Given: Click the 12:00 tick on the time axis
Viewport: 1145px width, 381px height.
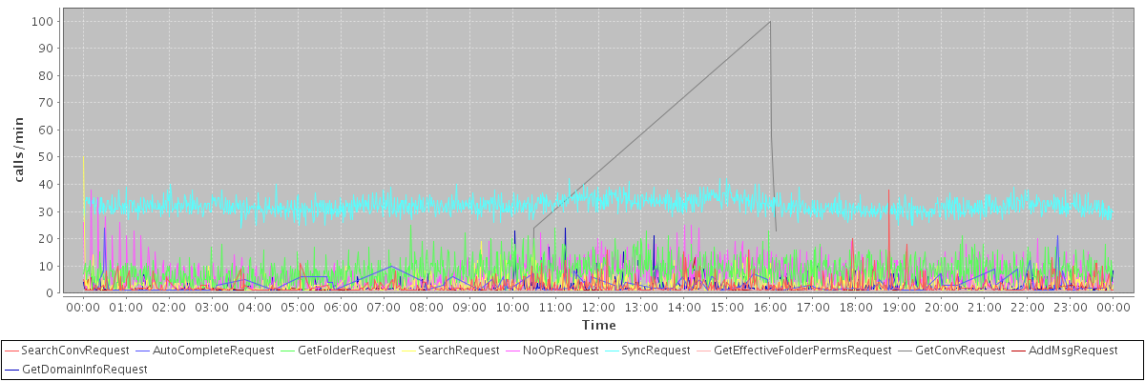Looking at the screenshot, I should tap(598, 308).
